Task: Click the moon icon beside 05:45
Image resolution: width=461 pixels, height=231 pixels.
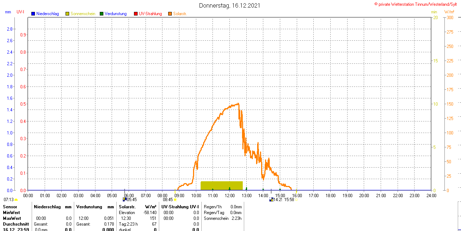Action: click(125, 199)
